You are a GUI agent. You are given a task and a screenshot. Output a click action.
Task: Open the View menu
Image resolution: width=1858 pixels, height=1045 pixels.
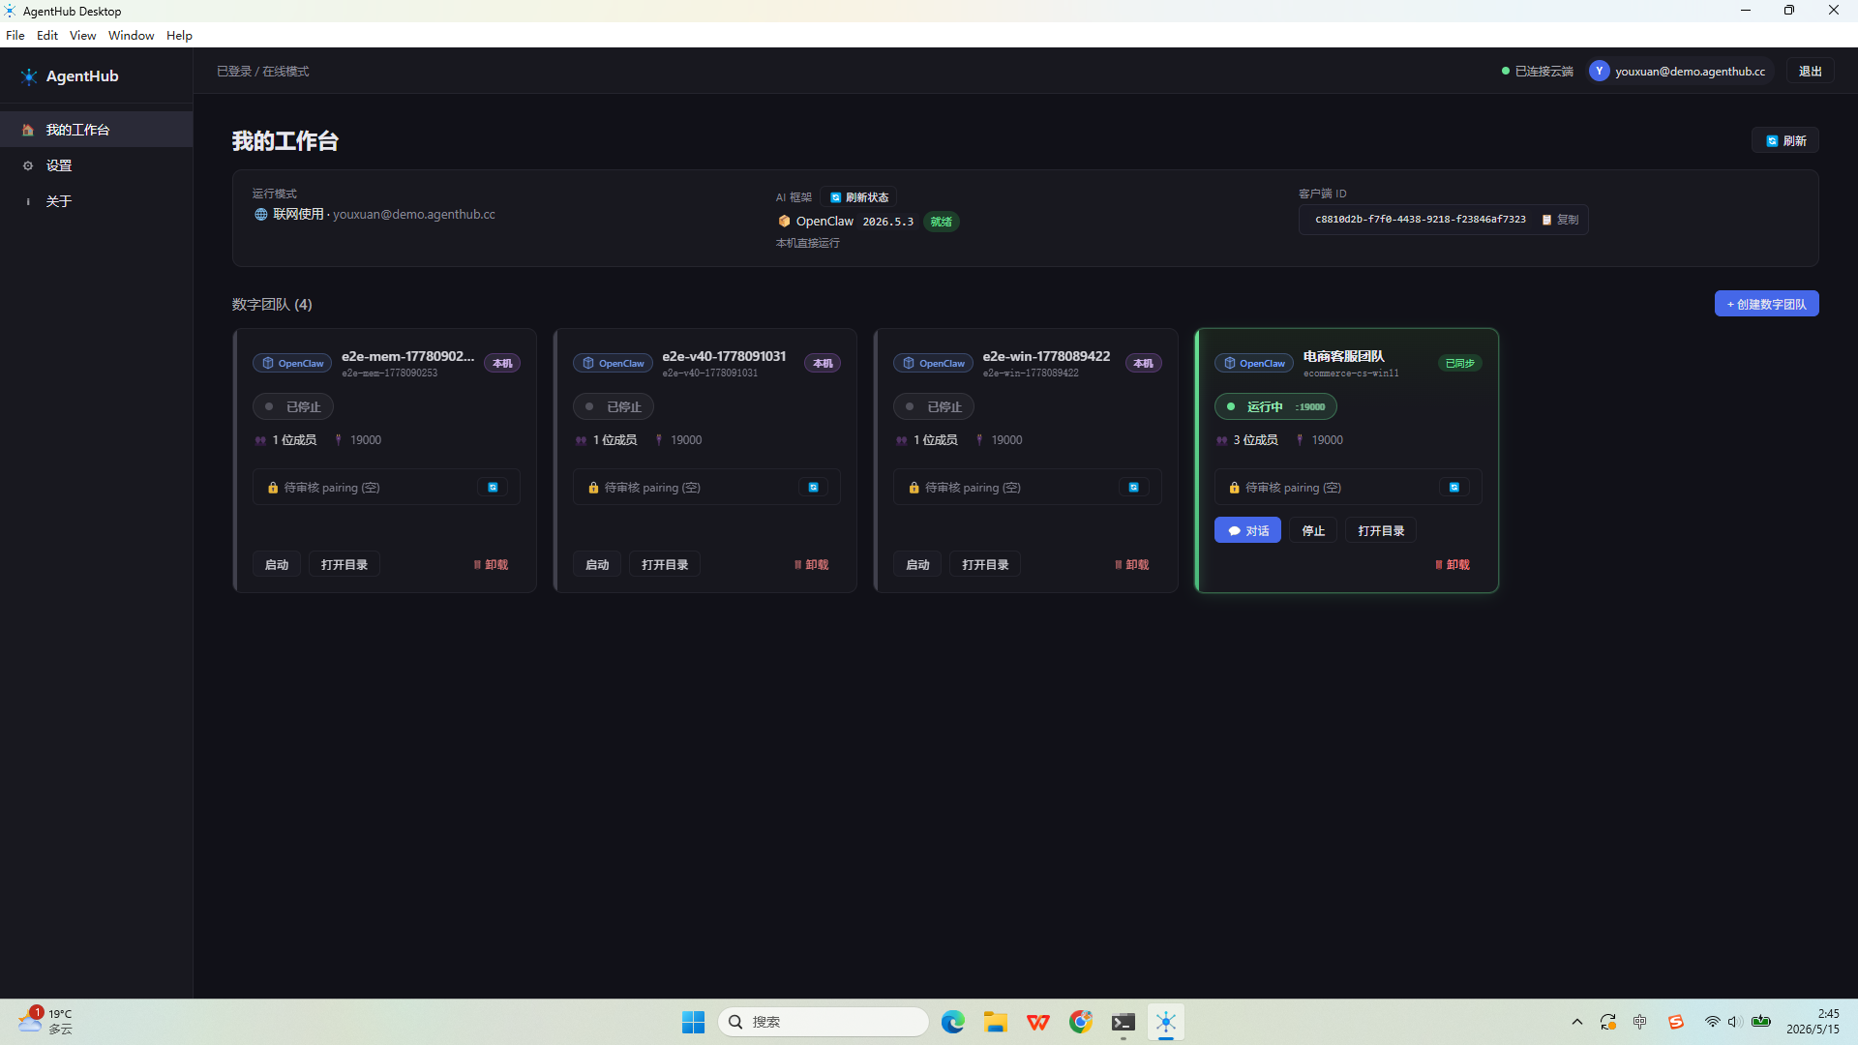pyautogui.click(x=82, y=36)
